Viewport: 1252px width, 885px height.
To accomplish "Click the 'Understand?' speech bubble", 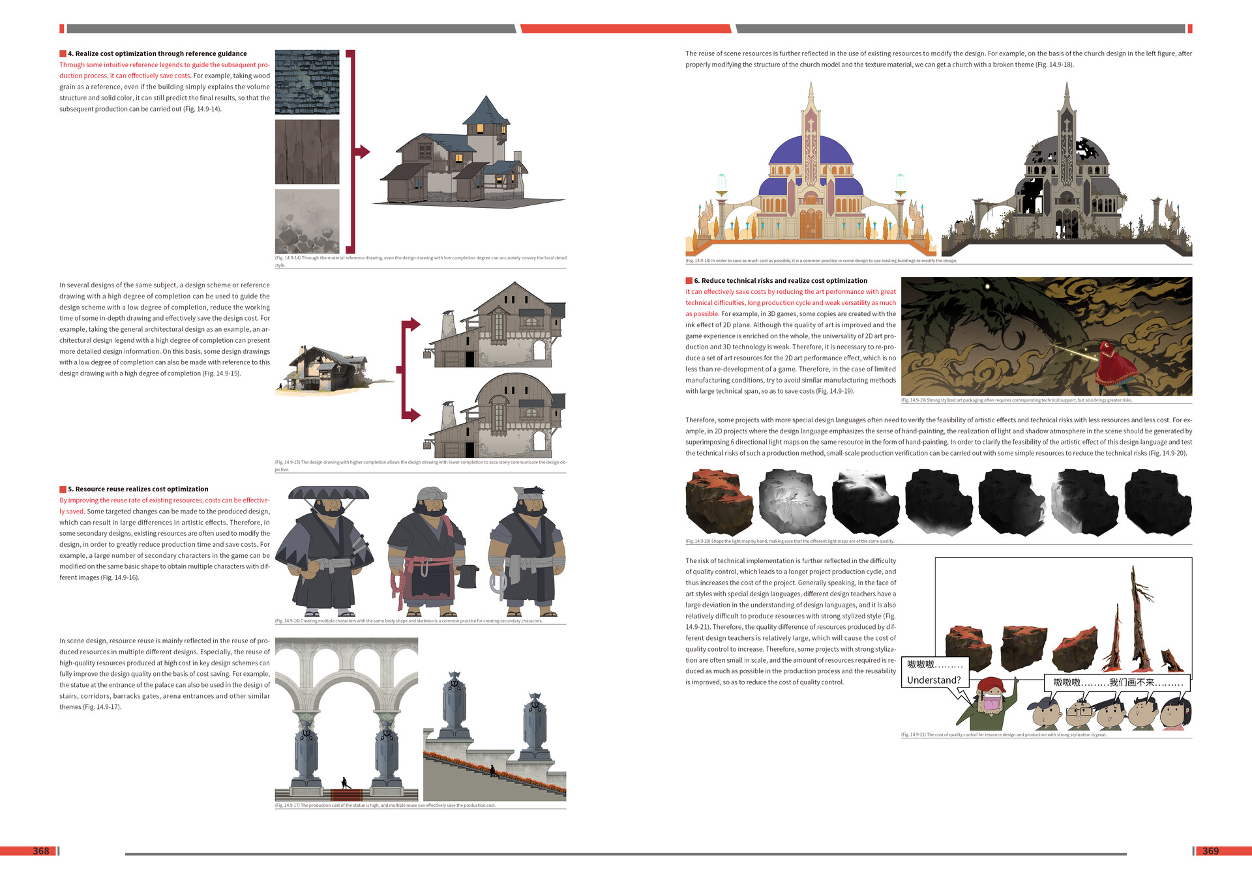I will (933, 680).
